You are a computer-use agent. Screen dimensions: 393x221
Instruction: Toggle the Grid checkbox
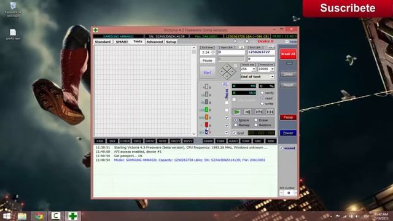click(234, 133)
